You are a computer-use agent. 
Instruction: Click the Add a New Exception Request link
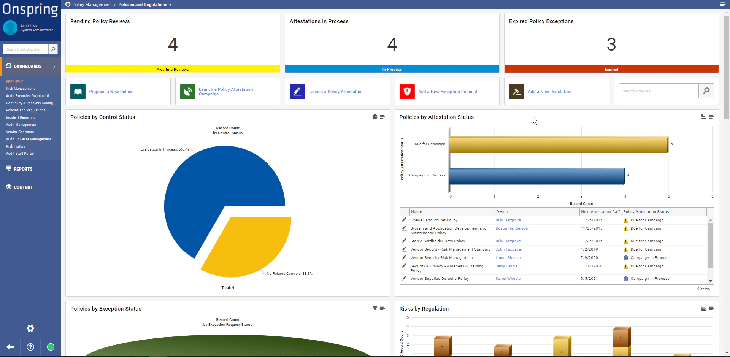[x=448, y=92]
